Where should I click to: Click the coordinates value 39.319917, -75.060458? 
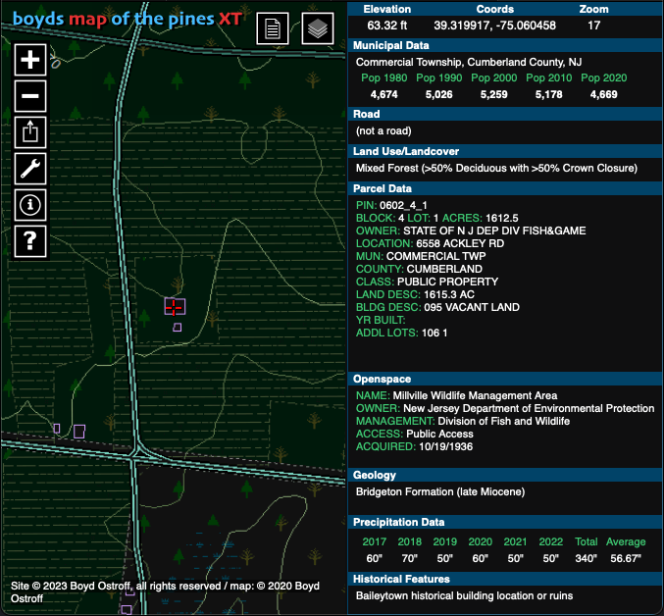coord(494,25)
